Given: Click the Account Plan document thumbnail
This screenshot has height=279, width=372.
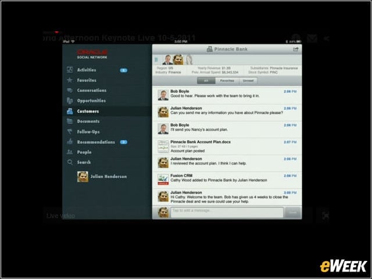Looking at the screenshot, I should [x=163, y=146].
